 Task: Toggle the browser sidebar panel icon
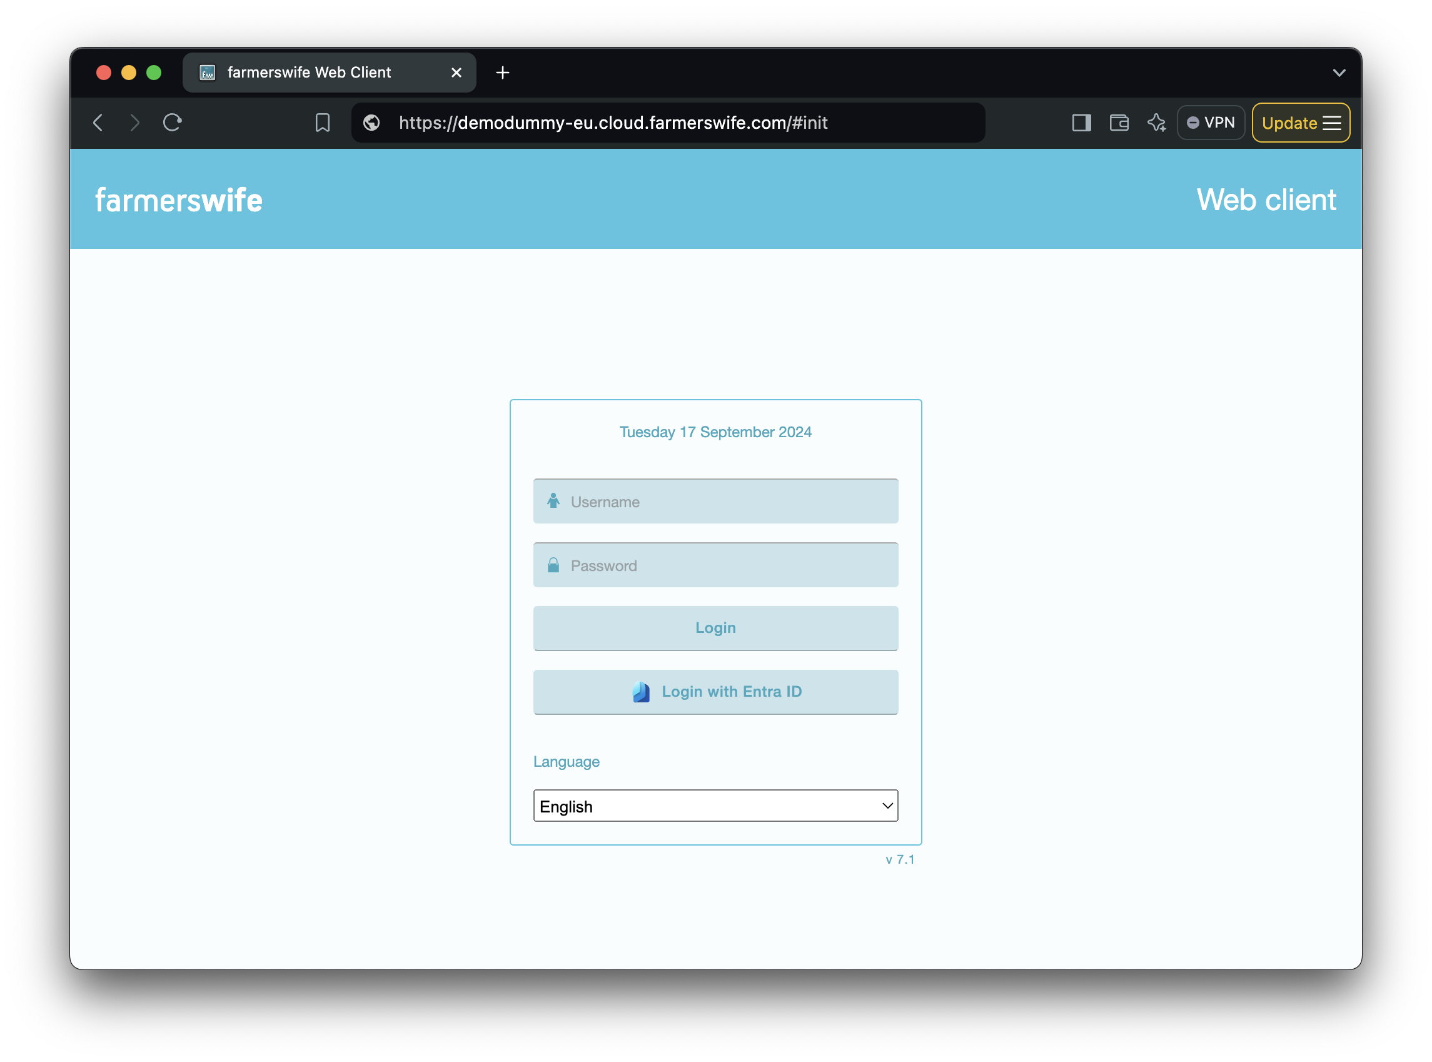point(1082,122)
